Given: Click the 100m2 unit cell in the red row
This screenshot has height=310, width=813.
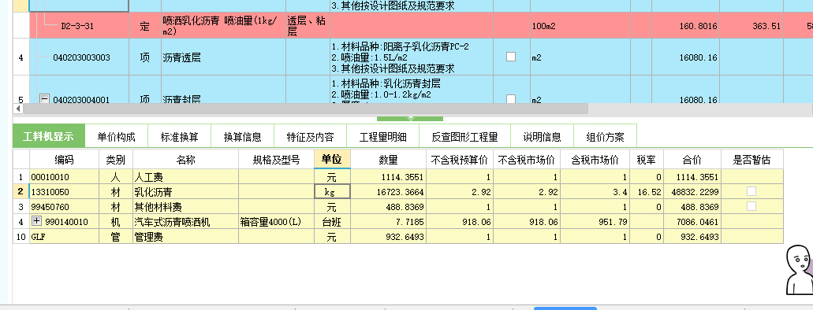Looking at the screenshot, I should click(580, 26).
